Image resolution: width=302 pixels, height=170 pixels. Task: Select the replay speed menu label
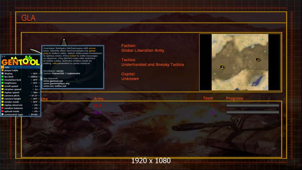(x=12, y=92)
